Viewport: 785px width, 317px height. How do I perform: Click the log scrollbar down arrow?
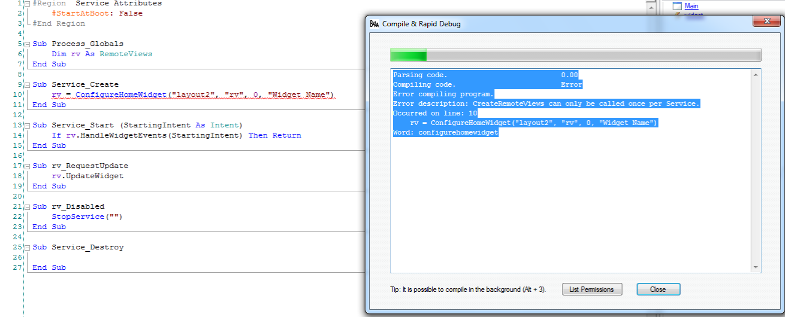click(756, 268)
